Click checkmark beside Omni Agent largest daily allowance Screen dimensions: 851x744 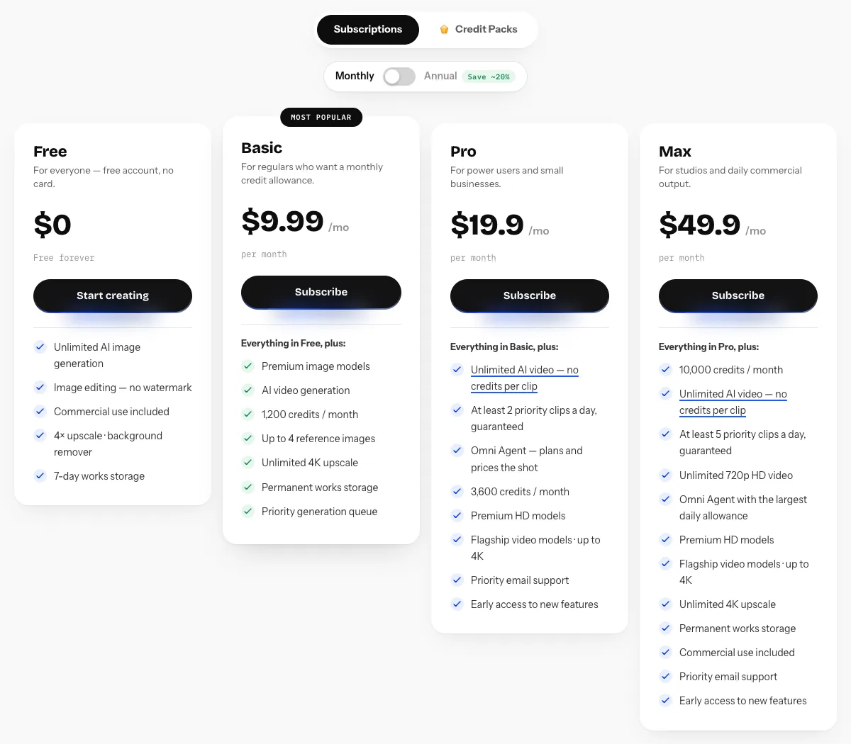click(666, 499)
